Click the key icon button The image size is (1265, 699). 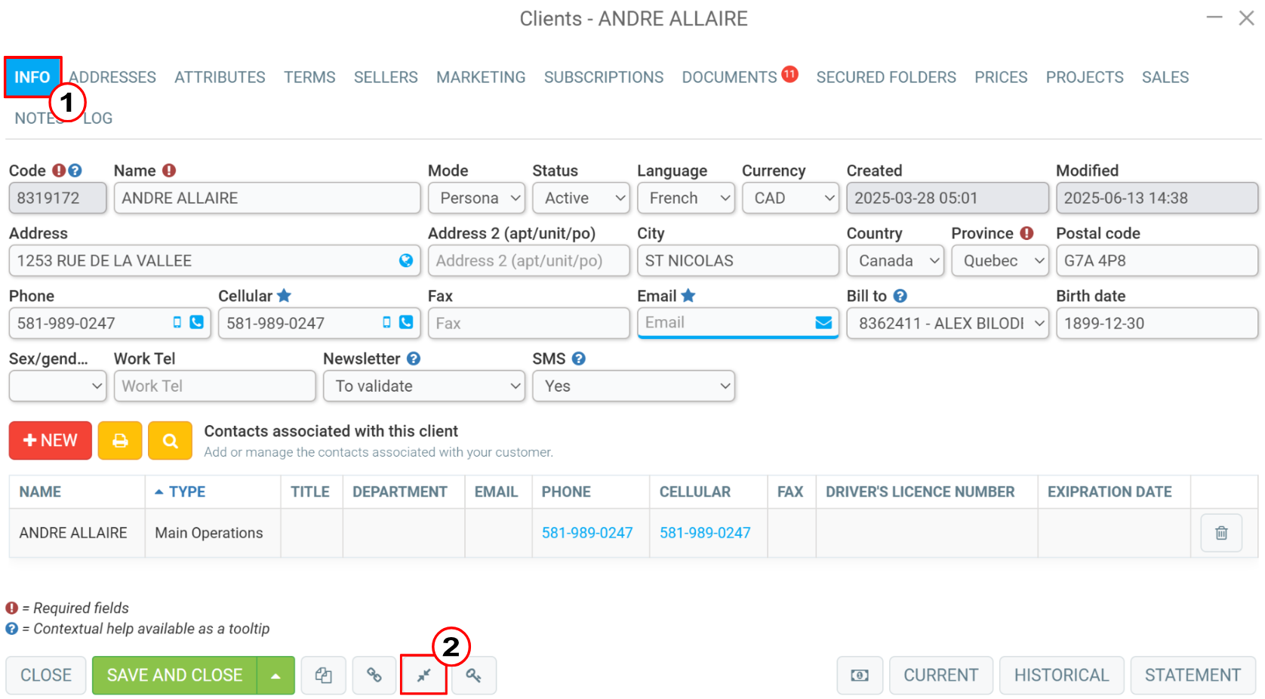coord(473,675)
